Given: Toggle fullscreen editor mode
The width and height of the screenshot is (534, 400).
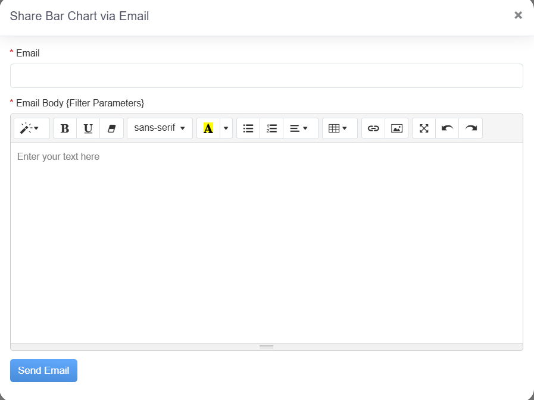Looking at the screenshot, I should [x=424, y=128].
